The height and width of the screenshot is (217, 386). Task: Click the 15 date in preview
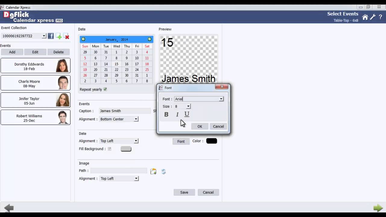[167, 42]
